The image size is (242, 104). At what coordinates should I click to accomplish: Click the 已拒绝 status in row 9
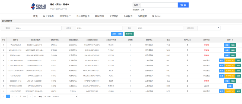pos(206,86)
